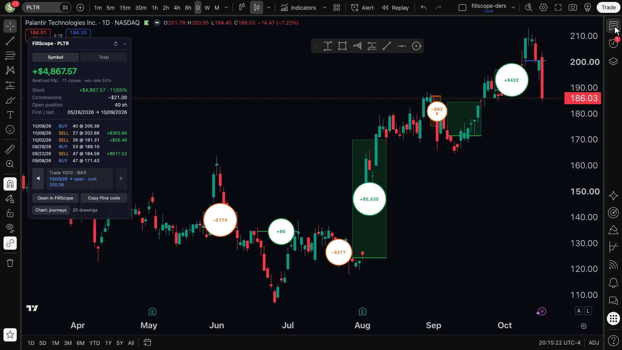Viewport: 622px width, 350px height.
Task: Open the date range calendar picker
Action: (147, 343)
